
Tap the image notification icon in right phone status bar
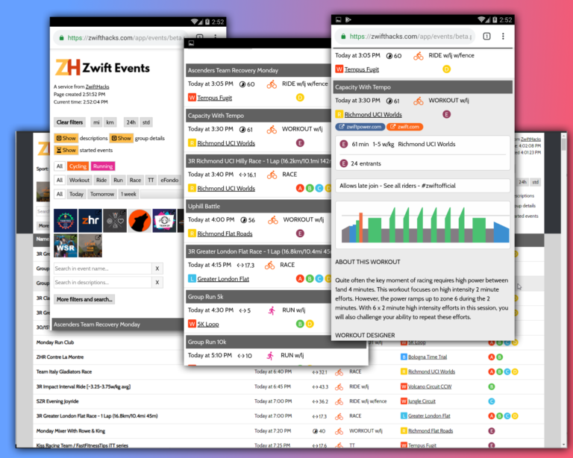(338, 19)
